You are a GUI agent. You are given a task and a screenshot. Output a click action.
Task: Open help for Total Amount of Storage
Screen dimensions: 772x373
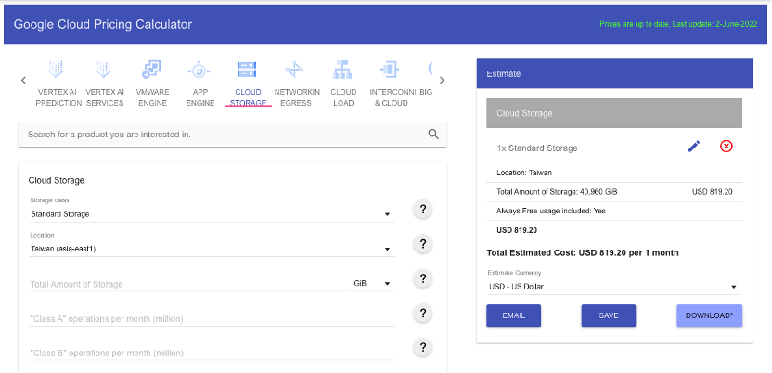click(422, 278)
